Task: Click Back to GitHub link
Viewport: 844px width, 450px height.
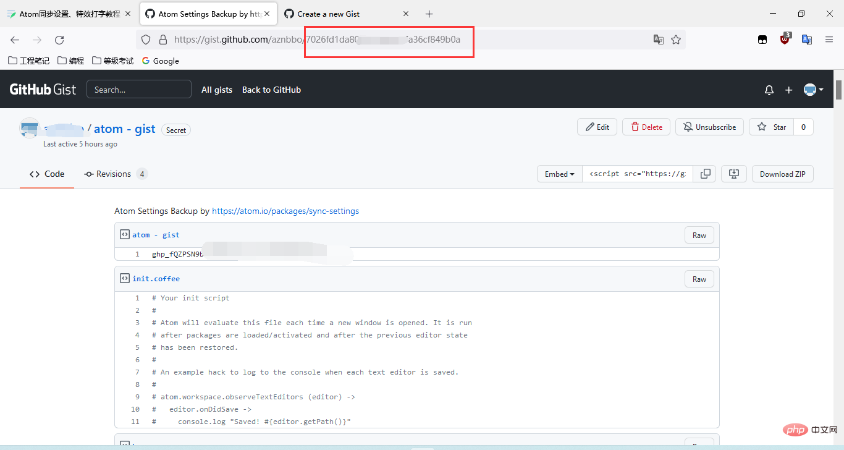Action: pos(271,90)
